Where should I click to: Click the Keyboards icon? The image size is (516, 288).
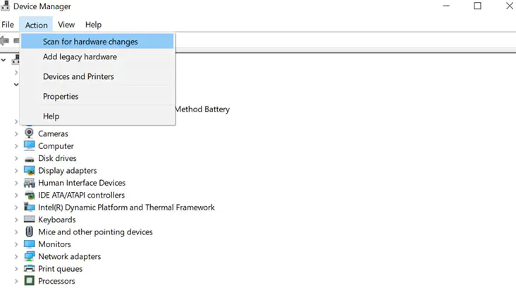tap(30, 219)
